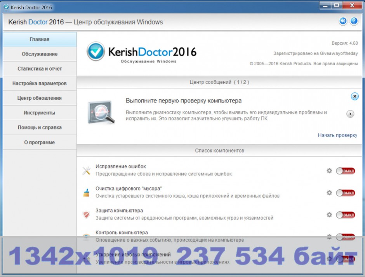Click the Kerish Doctor checkmark logo
Screen dimensions: 365x277
point(96,52)
